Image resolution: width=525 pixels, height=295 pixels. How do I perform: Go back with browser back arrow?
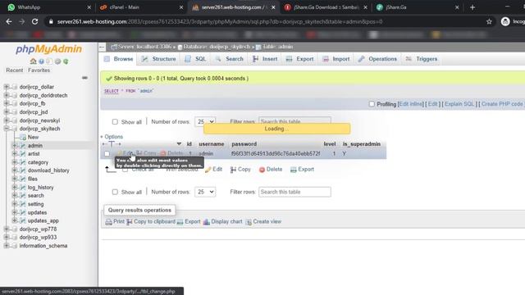coord(9,22)
